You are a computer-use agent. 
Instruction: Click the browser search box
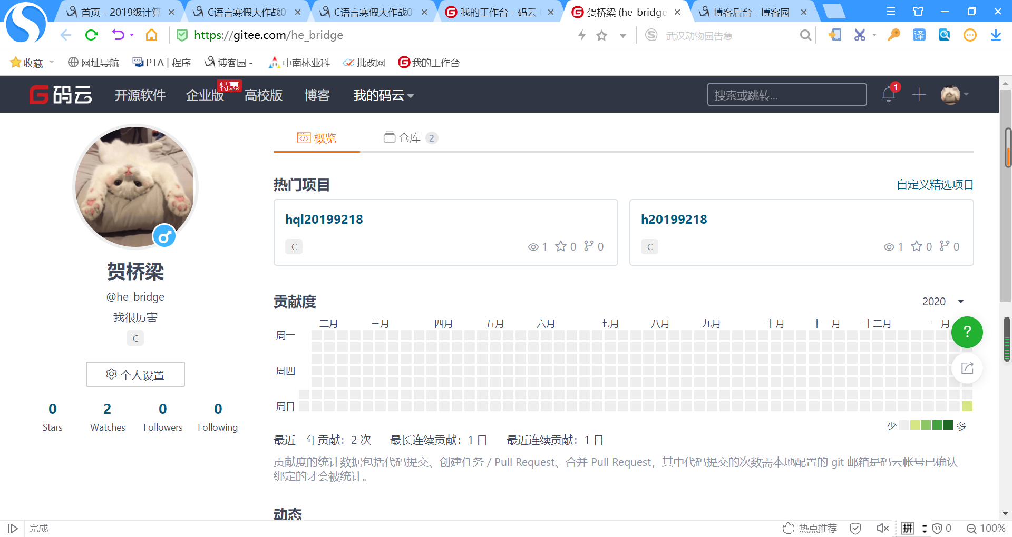click(x=727, y=35)
